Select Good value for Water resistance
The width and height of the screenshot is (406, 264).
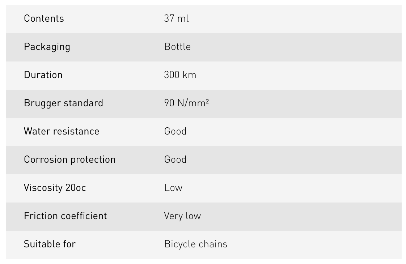click(x=175, y=131)
